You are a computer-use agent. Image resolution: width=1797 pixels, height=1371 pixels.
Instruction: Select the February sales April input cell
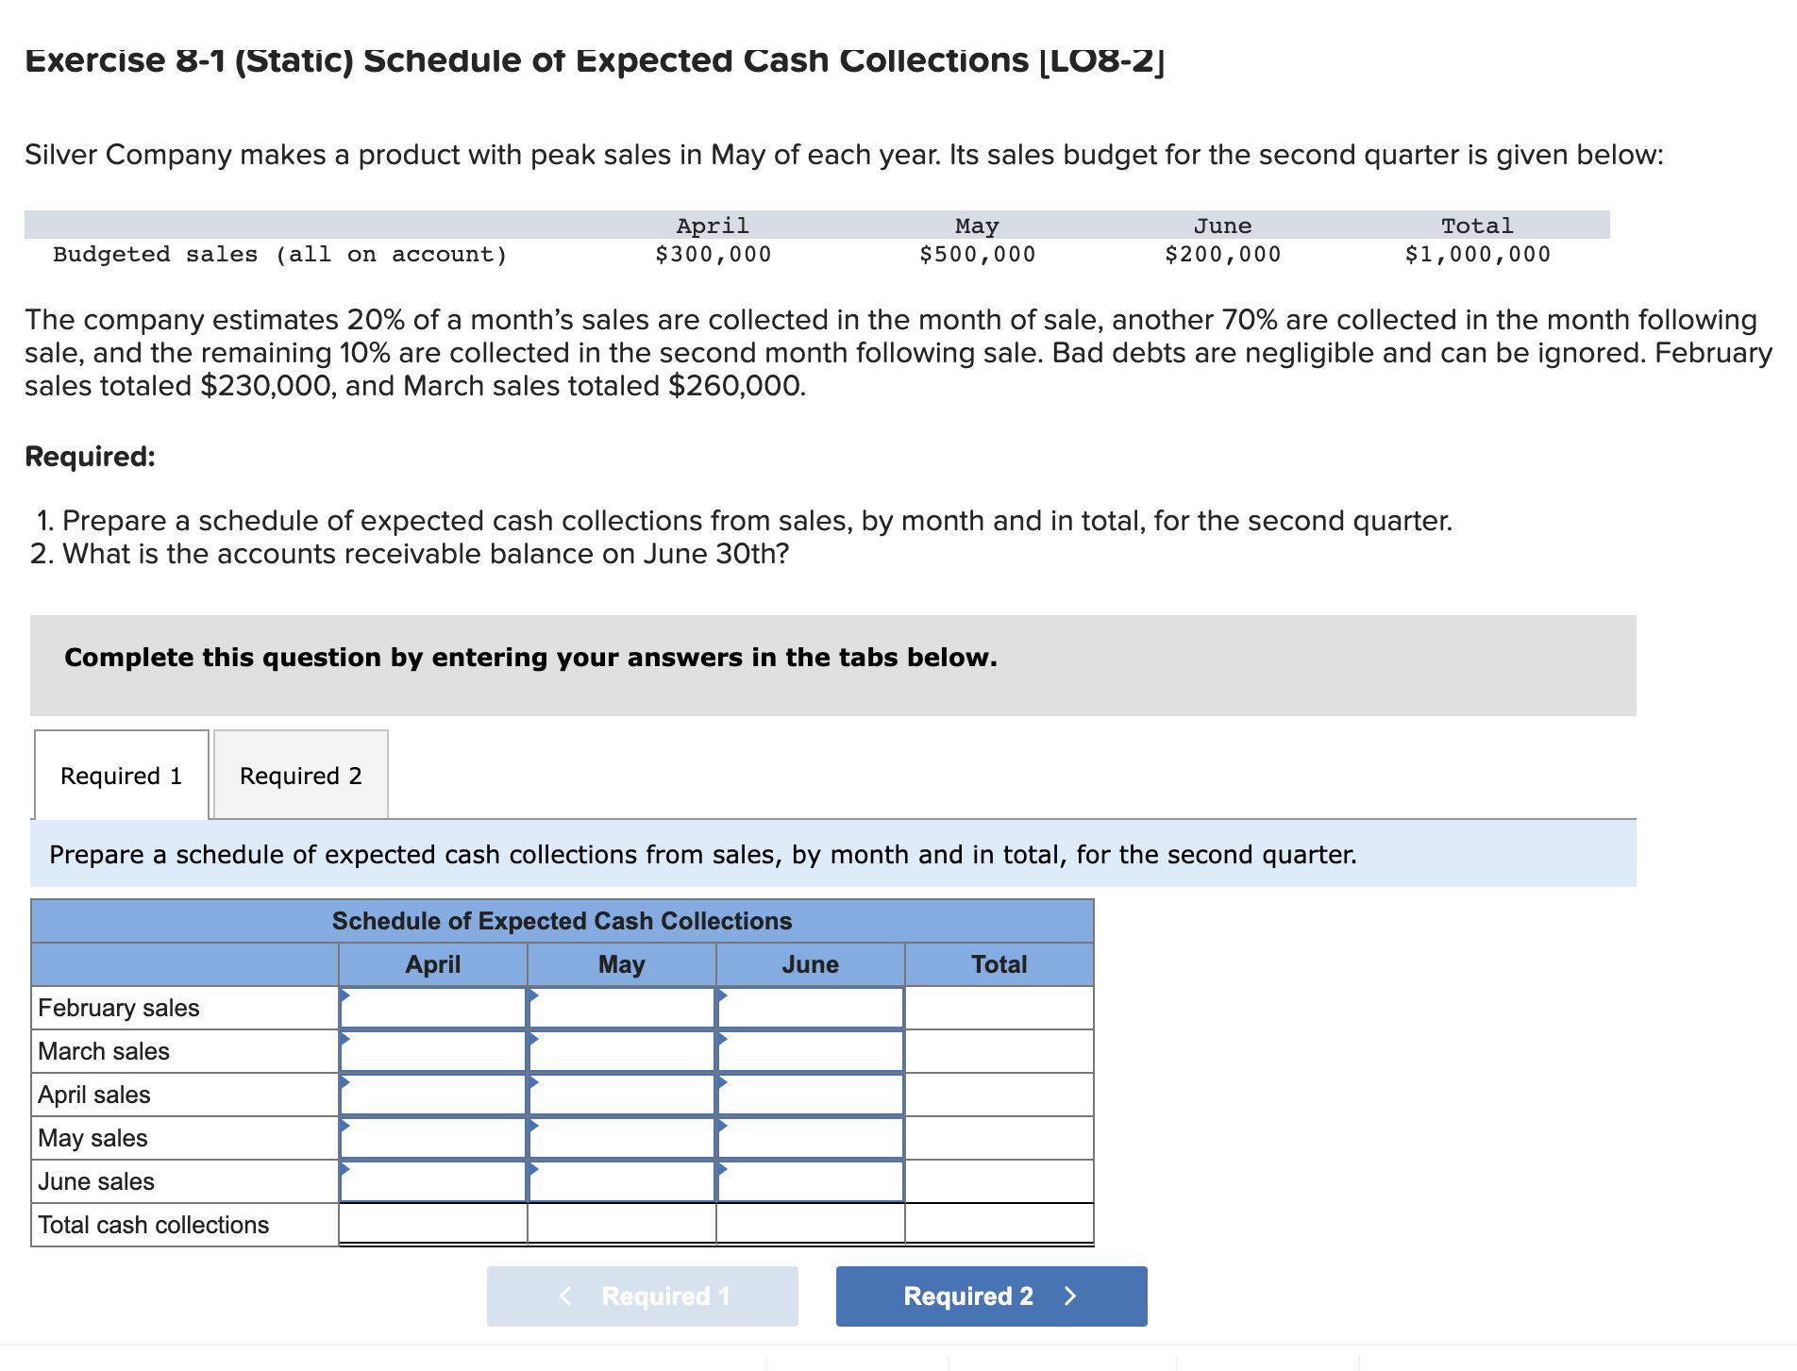coord(432,1007)
